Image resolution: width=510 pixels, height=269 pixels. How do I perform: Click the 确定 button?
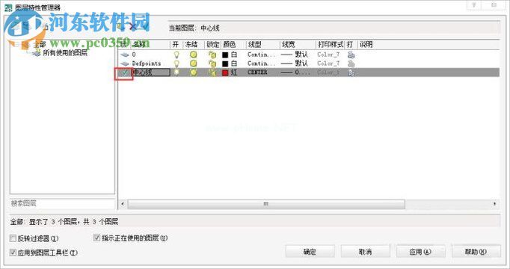click(x=310, y=252)
